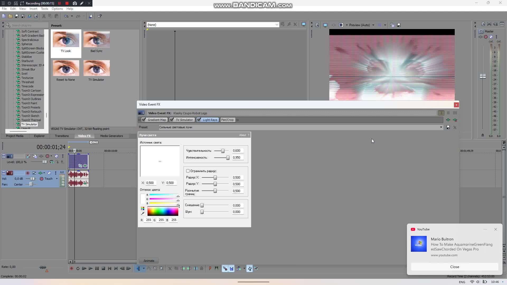Close the YouTube notification popup
The height and width of the screenshot is (285, 507).
[x=495, y=229]
